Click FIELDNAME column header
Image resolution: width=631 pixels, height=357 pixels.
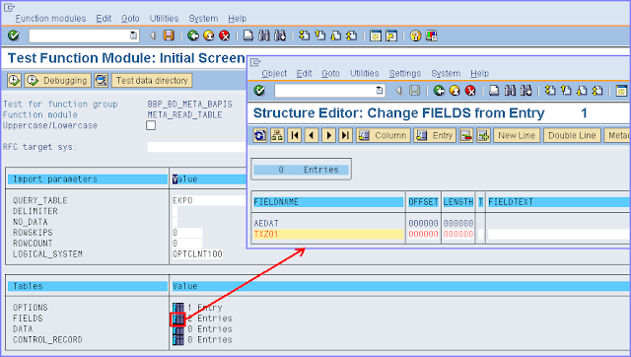coord(328,202)
